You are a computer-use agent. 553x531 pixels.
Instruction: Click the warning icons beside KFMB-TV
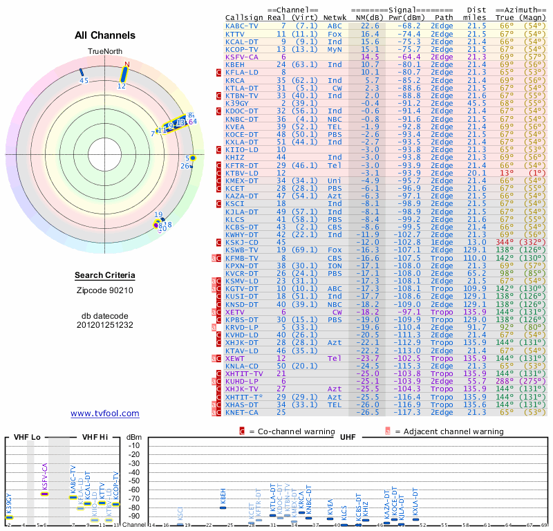[216, 259]
